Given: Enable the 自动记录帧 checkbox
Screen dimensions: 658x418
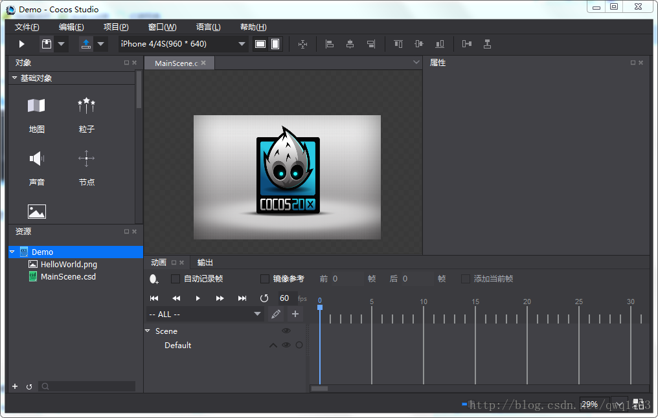Looking at the screenshot, I should pyautogui.click(x=176, y=279).
